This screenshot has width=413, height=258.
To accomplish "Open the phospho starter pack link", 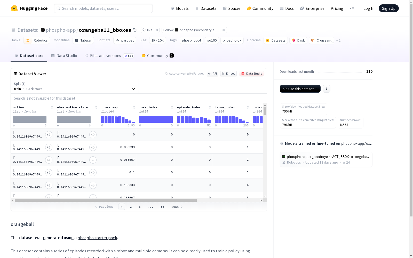I will 97,238.
